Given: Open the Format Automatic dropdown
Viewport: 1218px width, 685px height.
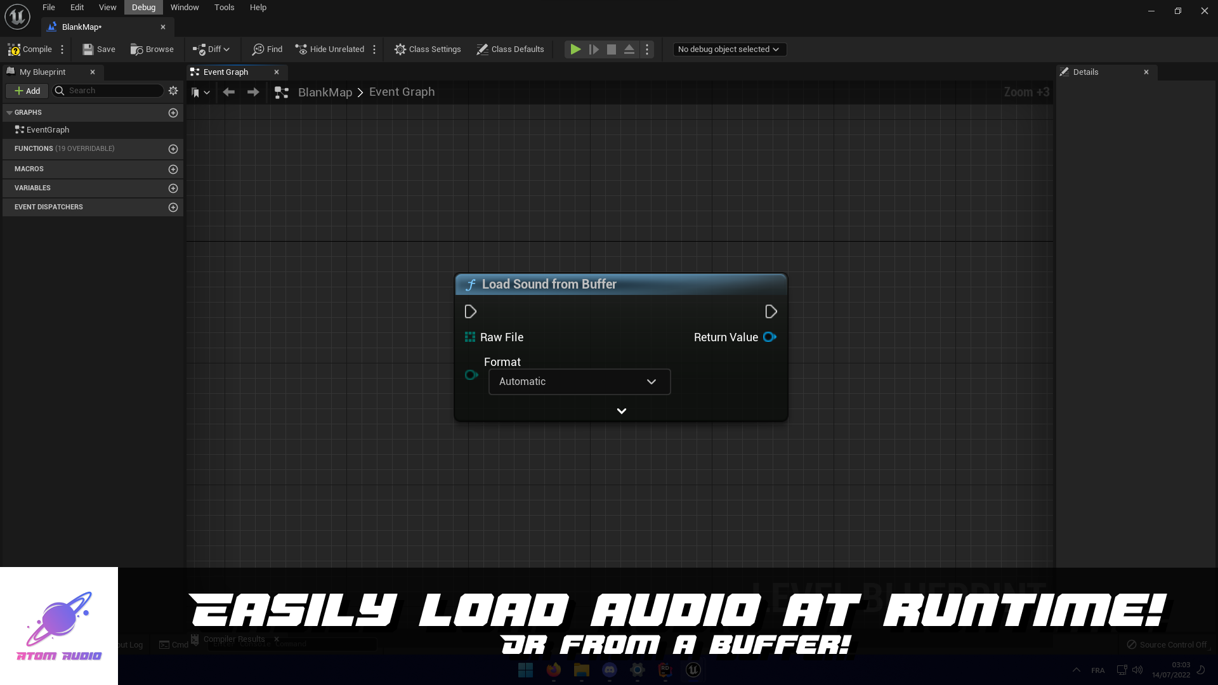Looking at the screenshot, I should click(x=580, y=382).
